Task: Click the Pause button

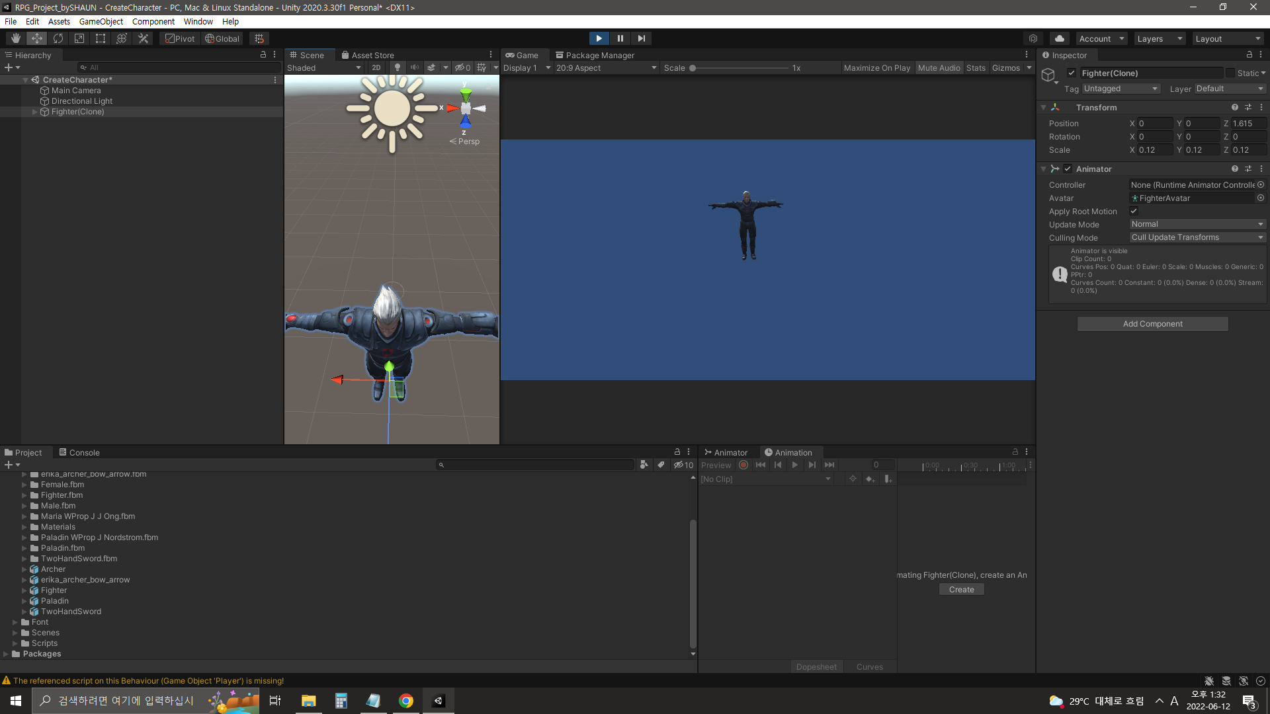Action: [x=620, y=38]
